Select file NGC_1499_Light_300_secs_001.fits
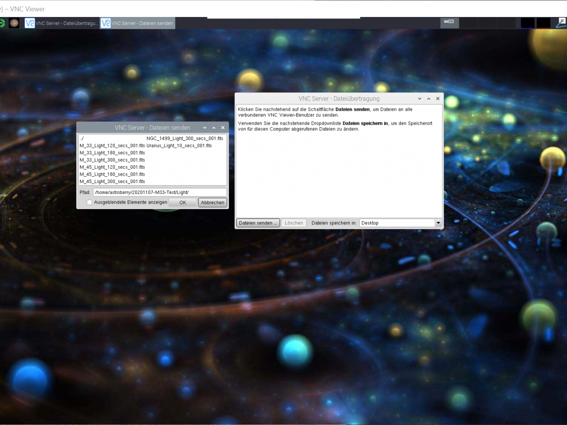567x425 pixels. (185, 139)
